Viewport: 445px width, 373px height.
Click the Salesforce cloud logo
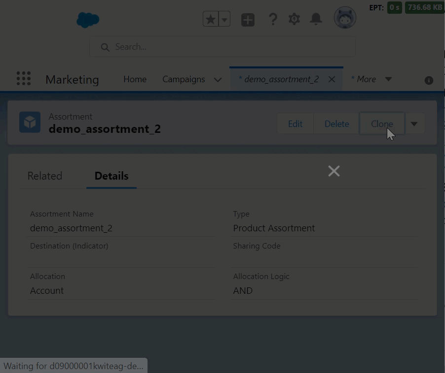(88, 20)
